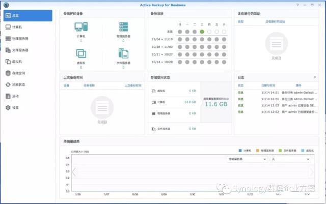326x204 pixels.
Task: Click the "11/09" date on the chart axis
Action: coord(164,194)
